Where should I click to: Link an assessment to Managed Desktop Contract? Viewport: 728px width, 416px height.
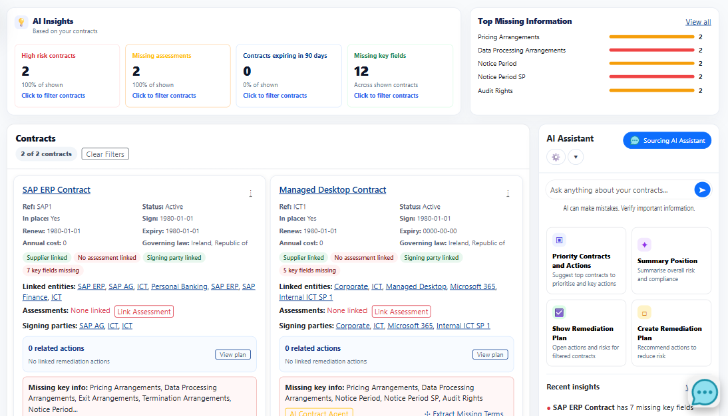[x=401, y=312]
